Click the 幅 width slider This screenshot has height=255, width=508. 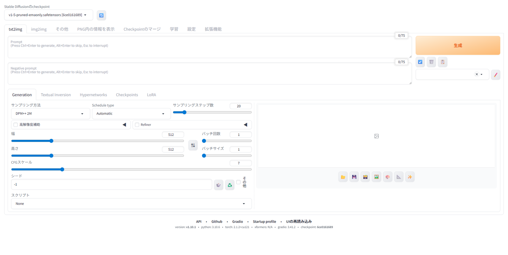tap(97, 141)
